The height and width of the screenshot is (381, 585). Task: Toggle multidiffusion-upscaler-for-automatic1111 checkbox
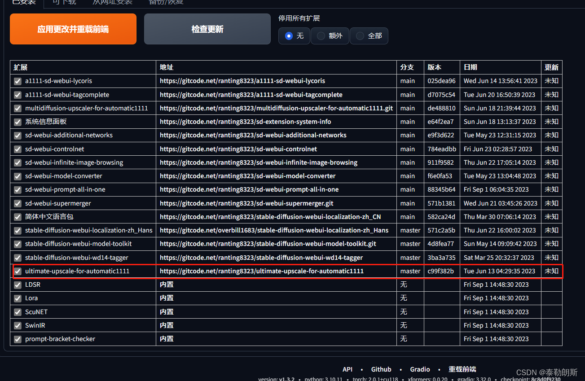(18, 108)
